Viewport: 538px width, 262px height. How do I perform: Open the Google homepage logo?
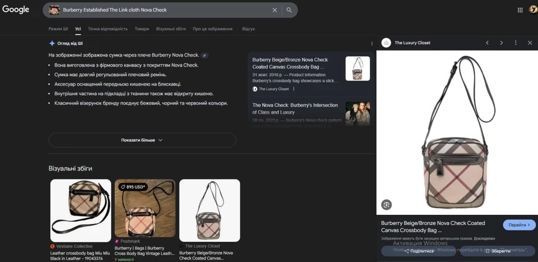click(x=16, y=10)
